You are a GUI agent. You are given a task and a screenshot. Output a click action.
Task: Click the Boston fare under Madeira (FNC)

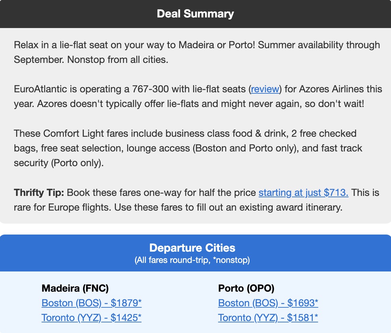coord(92,303)
